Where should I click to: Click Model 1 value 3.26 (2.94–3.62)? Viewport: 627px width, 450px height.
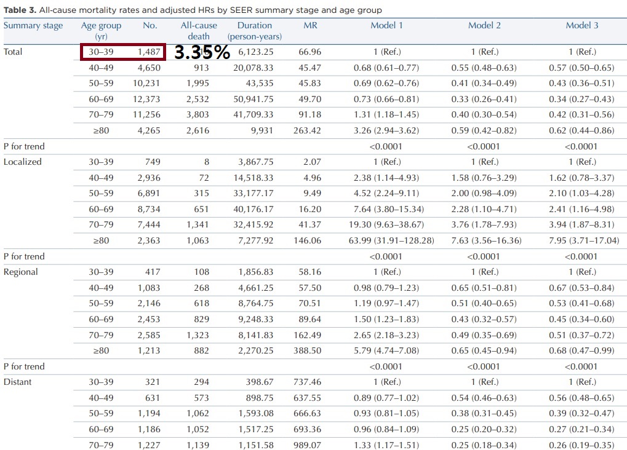click(x=386, y=131)
